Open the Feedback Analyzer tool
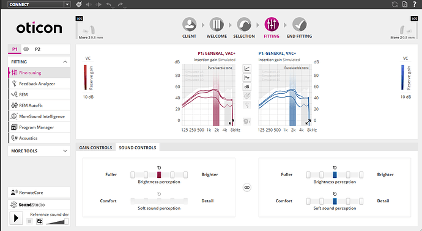422x231 pixels. tap(39, 84)
